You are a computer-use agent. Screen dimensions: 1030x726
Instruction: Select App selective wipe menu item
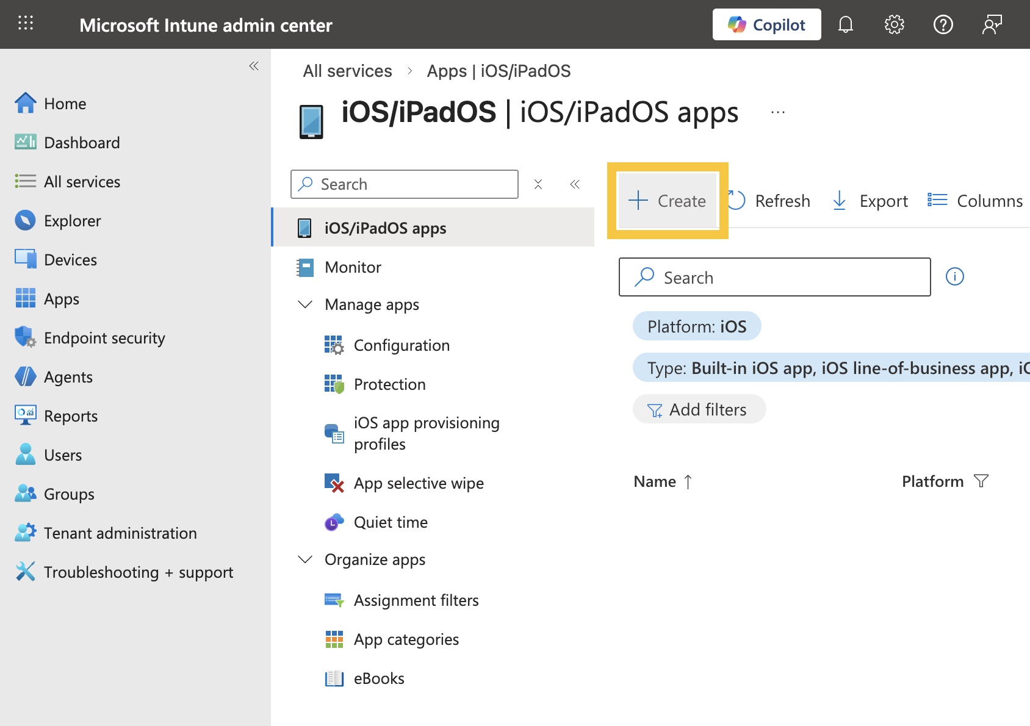click(x=418, y=483)
